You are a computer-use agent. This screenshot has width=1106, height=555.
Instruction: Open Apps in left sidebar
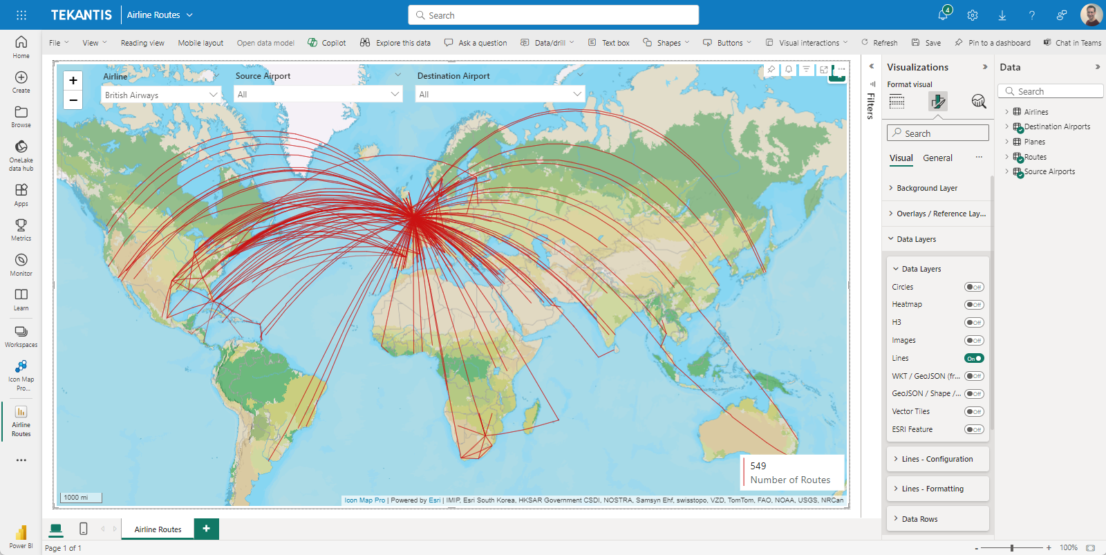(21, 195)
